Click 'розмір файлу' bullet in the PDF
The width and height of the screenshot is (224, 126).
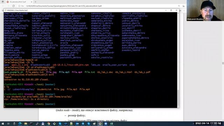tap(77, 115)
